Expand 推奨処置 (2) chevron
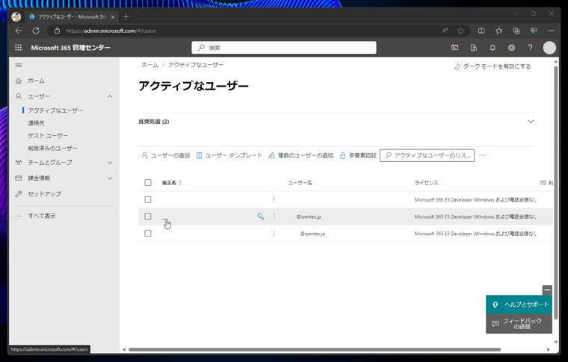 (531, 122)
